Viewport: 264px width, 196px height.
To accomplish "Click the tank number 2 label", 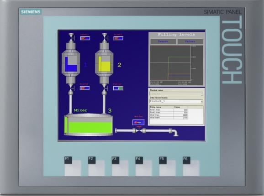I will point(119,65).
